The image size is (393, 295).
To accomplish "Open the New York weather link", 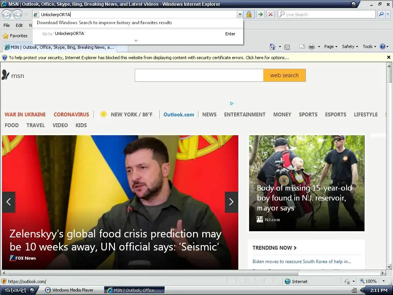I will 126,114.
